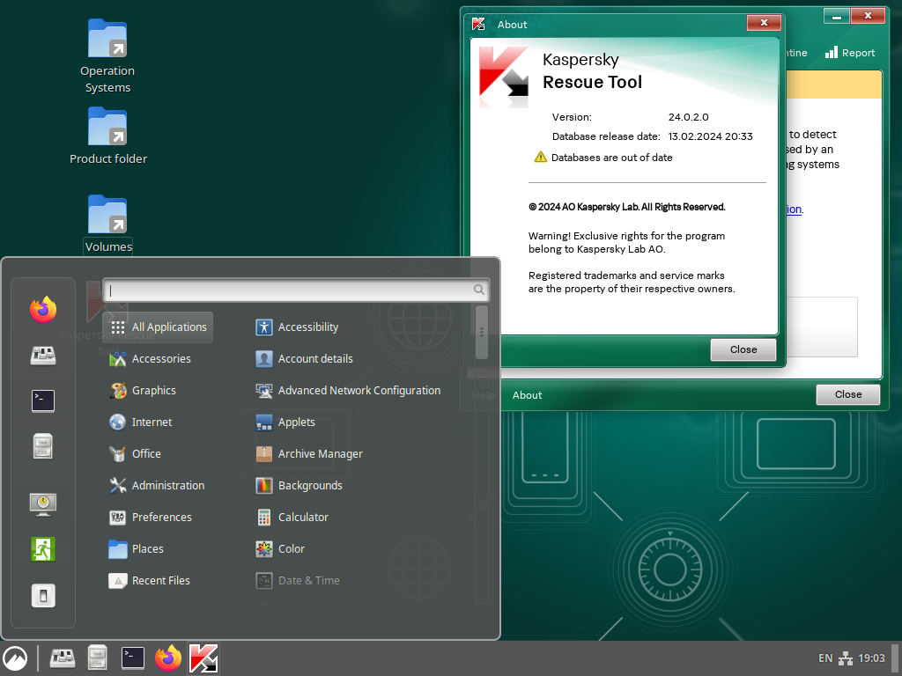
Task: Open the terminal icon in menu favorites sidebar
Action: click(43, 400)
